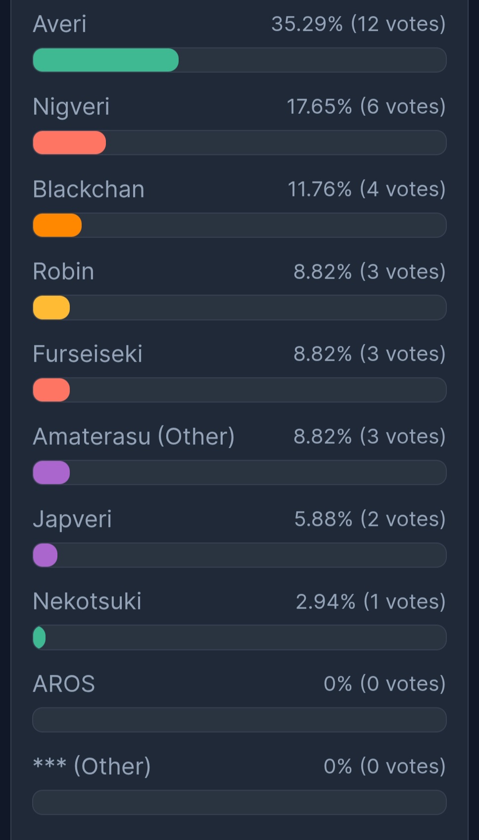This screenshot has width=479, height=840.
Task: Click the AROS option label
Action: point(64,684)
